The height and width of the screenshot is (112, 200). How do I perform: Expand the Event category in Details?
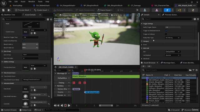tap(142, 45)
